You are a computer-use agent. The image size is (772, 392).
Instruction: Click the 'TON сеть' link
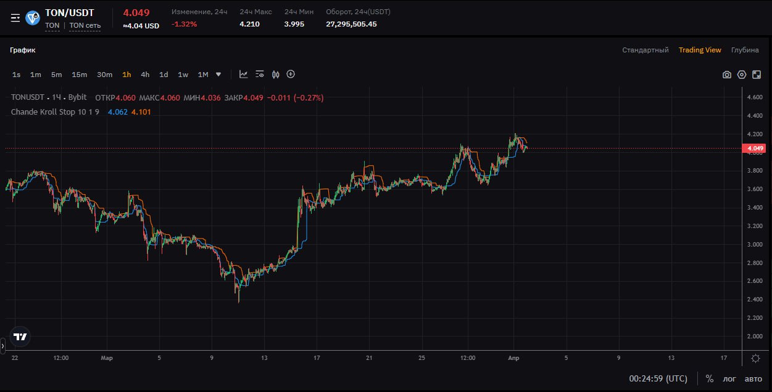[x=85, y=26]
